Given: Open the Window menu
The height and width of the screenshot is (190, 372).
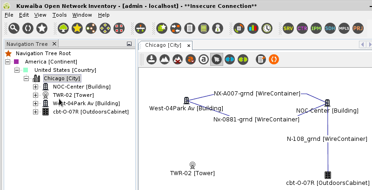Looking at the screenshot, I should pos(82,15).
